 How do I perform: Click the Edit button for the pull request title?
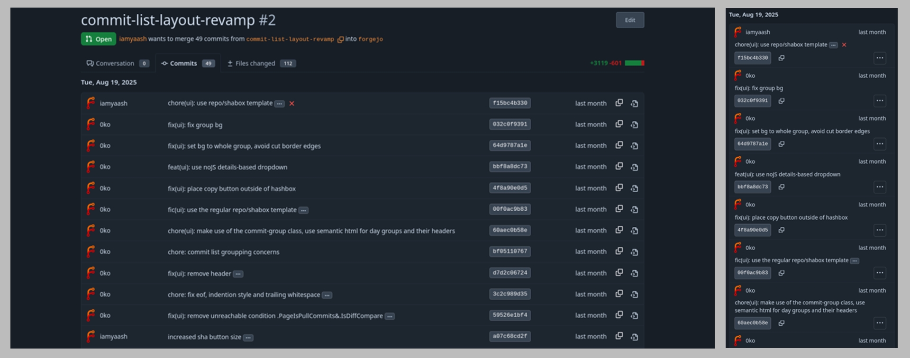point(629,20)
